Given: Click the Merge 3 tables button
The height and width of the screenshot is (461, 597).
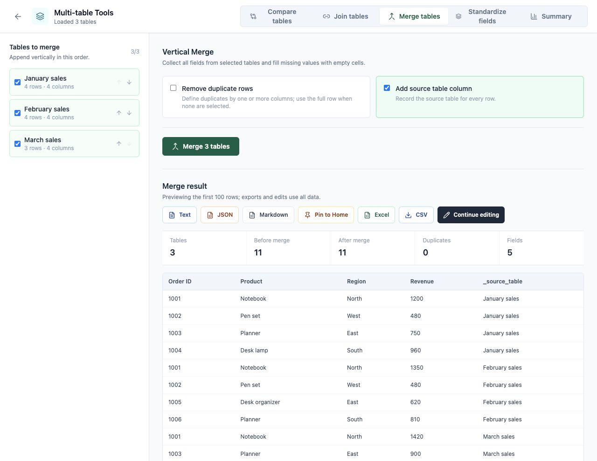Looking at the screenshot, I should click(201, 146).
